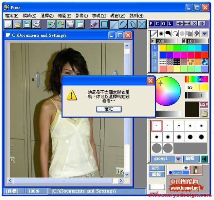Select the Rectangle selection tool
Image resolution: width=214 pixels, height=200 pixels.
pyautogui.click(x=104, y=24)
